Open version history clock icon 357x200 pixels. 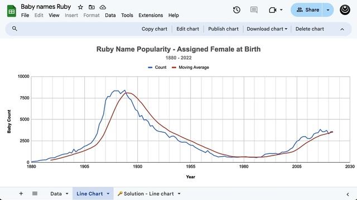click(237, 10)
